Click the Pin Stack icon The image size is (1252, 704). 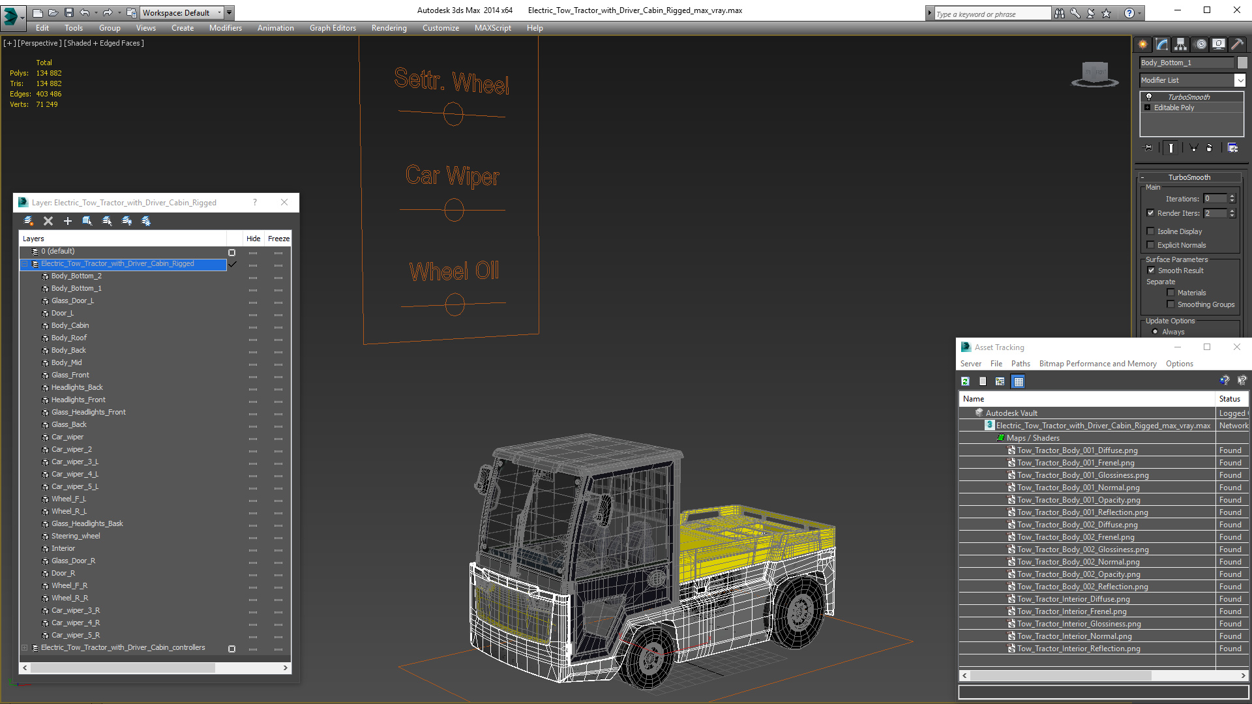click(1149, 148)
